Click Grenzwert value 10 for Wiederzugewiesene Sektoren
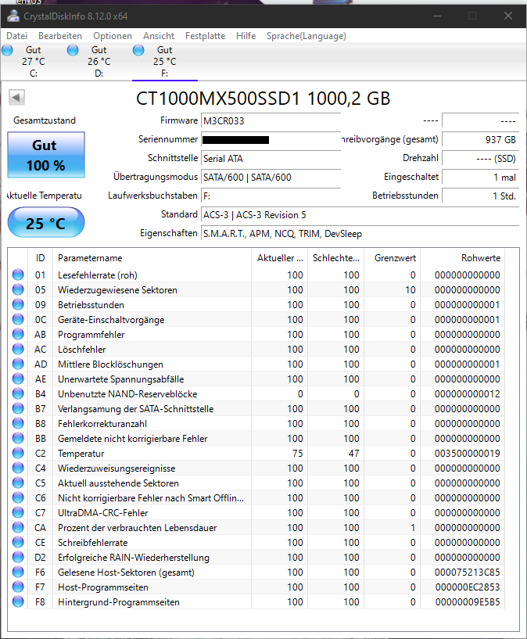 (410, 290)
